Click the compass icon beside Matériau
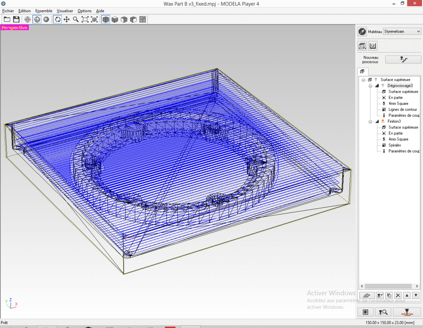This screenshot has width=423, height=328. click(x=362, y=32)
